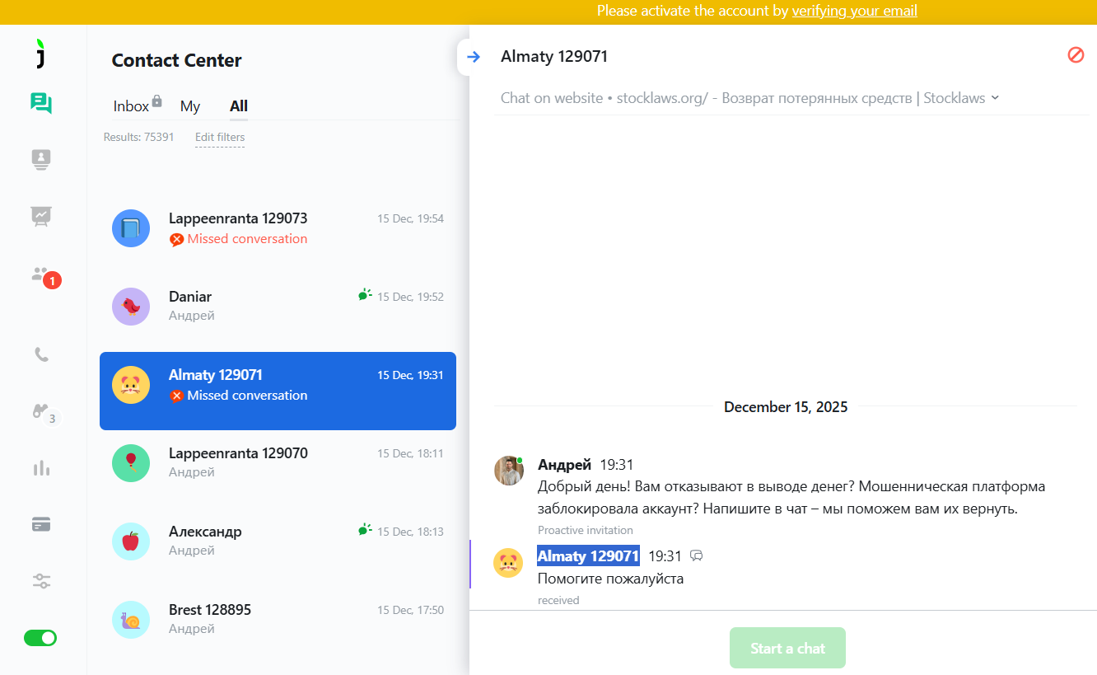Click the blue book avatar of Lappeenranta 129073
1097x675 pixels.
(x=131, y=228)
